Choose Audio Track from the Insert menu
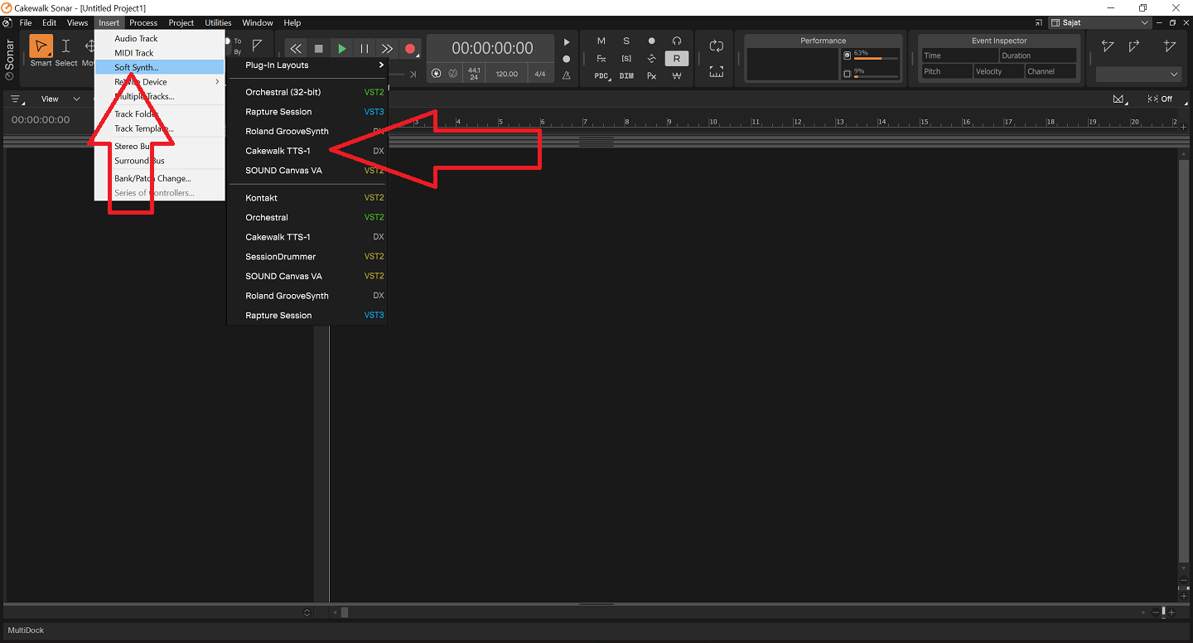This screenshot has width=1193, height=643. click(159, 38)
